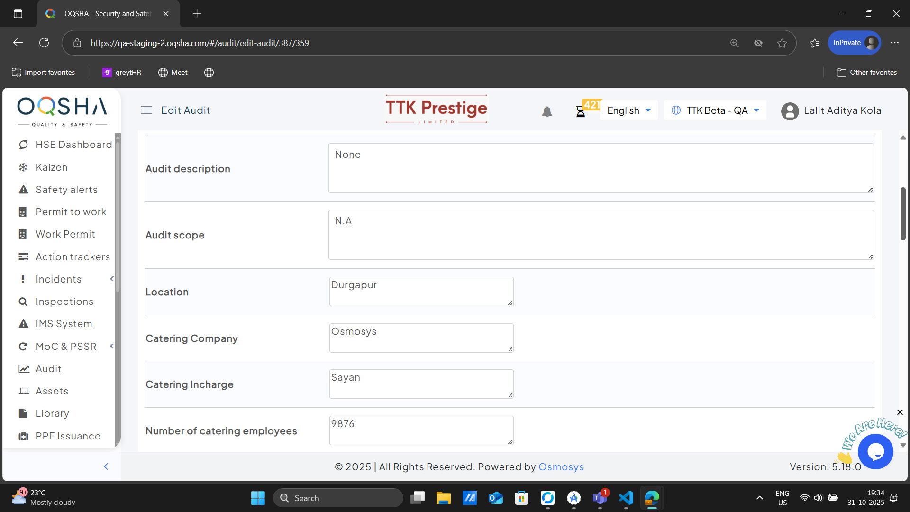Expand the MoC & PSSR submenu

coord(112,346)
